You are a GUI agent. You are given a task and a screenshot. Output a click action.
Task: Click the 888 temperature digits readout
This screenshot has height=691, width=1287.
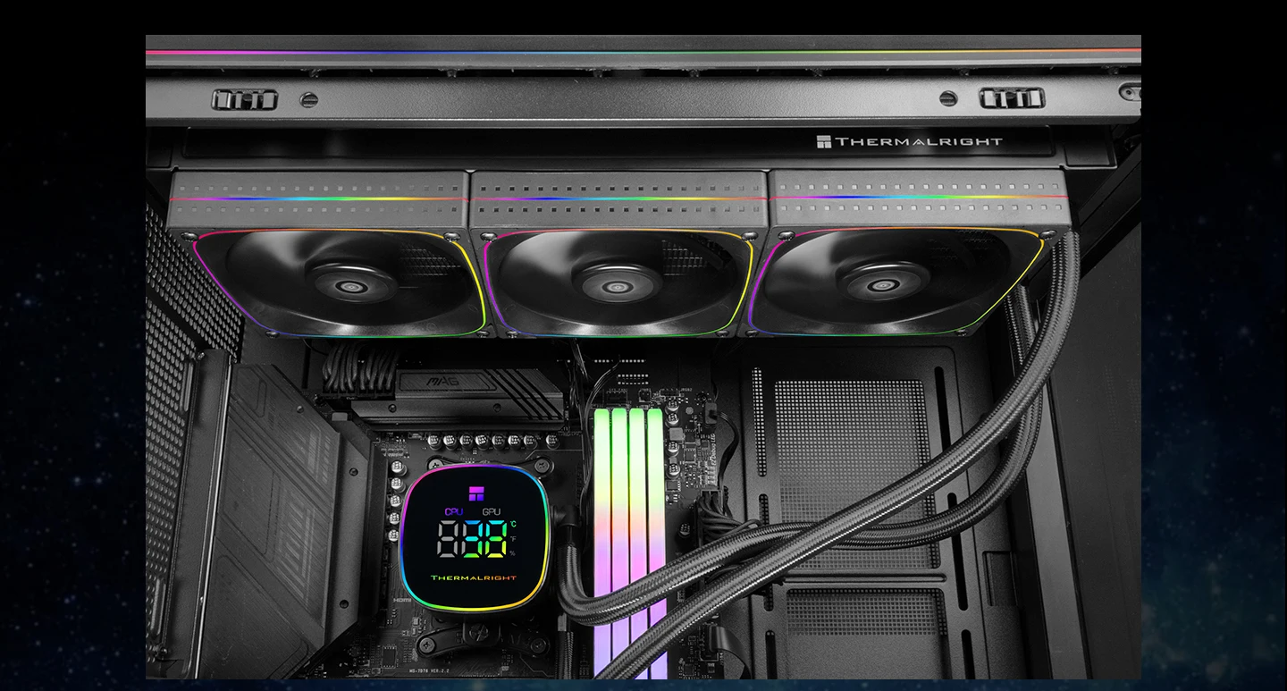pyautogui.click(x=471, y=541)
